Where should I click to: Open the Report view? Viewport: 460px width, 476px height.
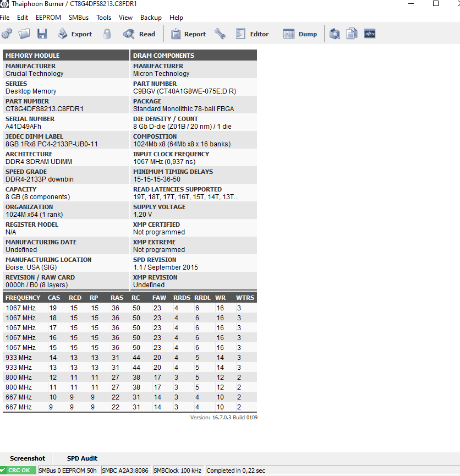[188, 34]
